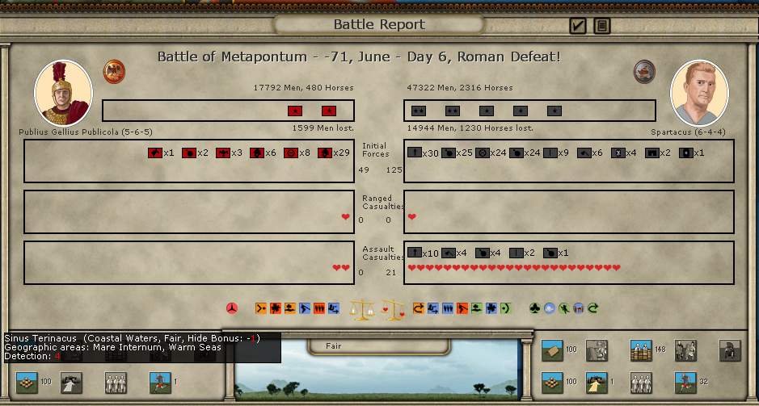759x406 pixels.
Task: Click the green club terrain icon
Action: (x=534, y=308)
